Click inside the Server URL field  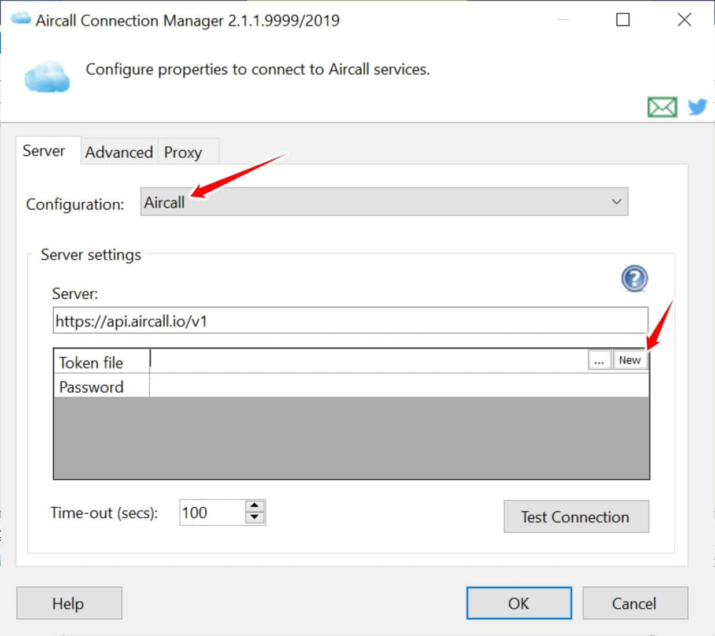point(350,321)
